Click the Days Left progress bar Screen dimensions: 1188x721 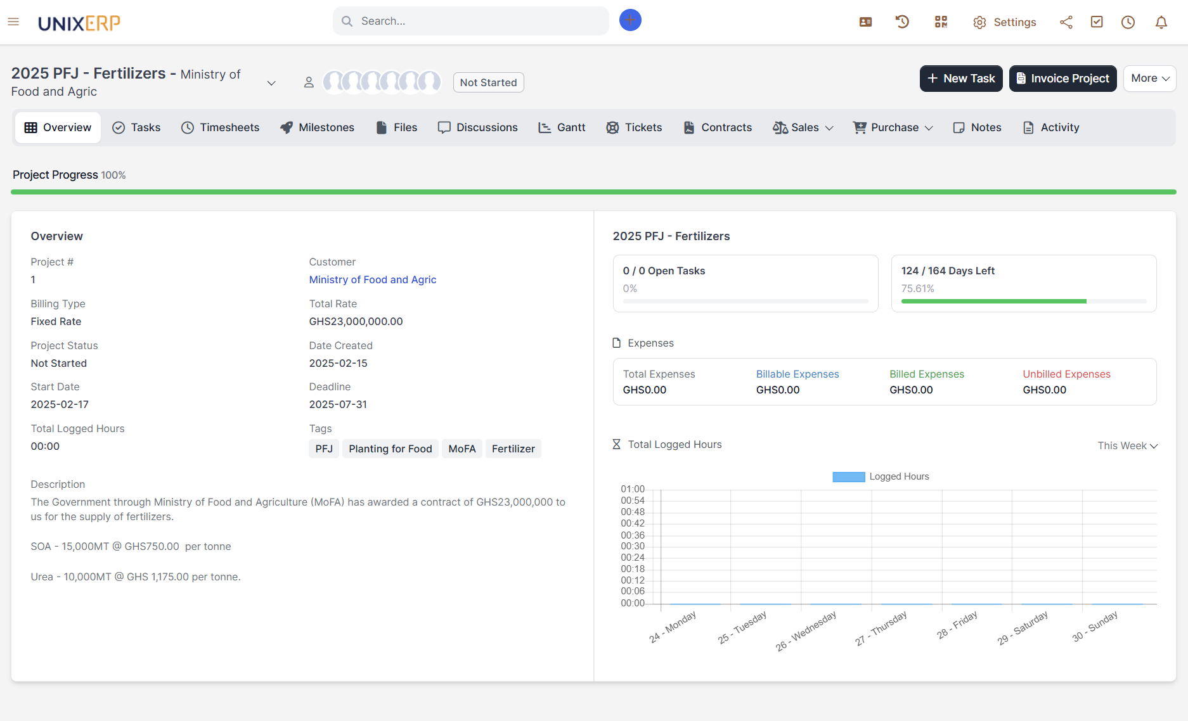coord(1024,302)
